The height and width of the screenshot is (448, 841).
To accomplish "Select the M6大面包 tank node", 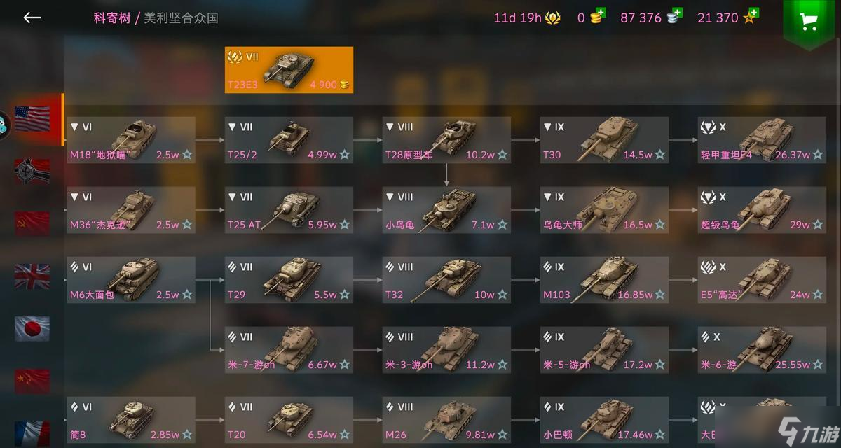I will [x=131, y=280].
